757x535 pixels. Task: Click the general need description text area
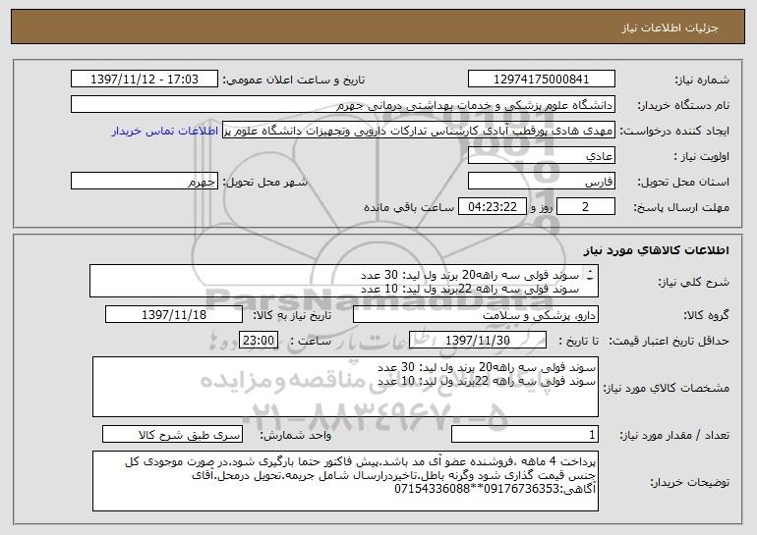click(x=344, y=281)
